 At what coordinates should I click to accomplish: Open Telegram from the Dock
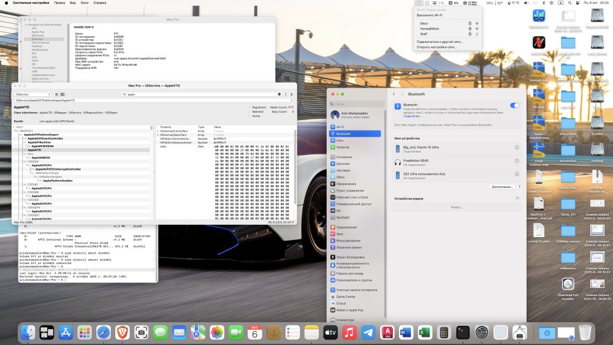point(368,333)
